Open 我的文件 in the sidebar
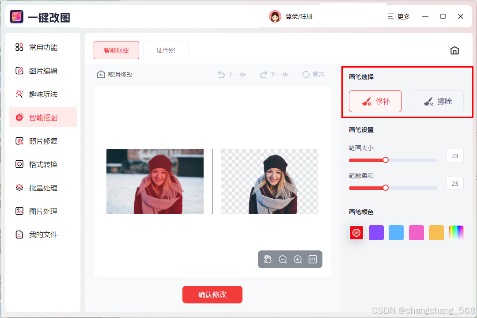Viewport: 477px width, 318px height. click(x=42, y=235)
